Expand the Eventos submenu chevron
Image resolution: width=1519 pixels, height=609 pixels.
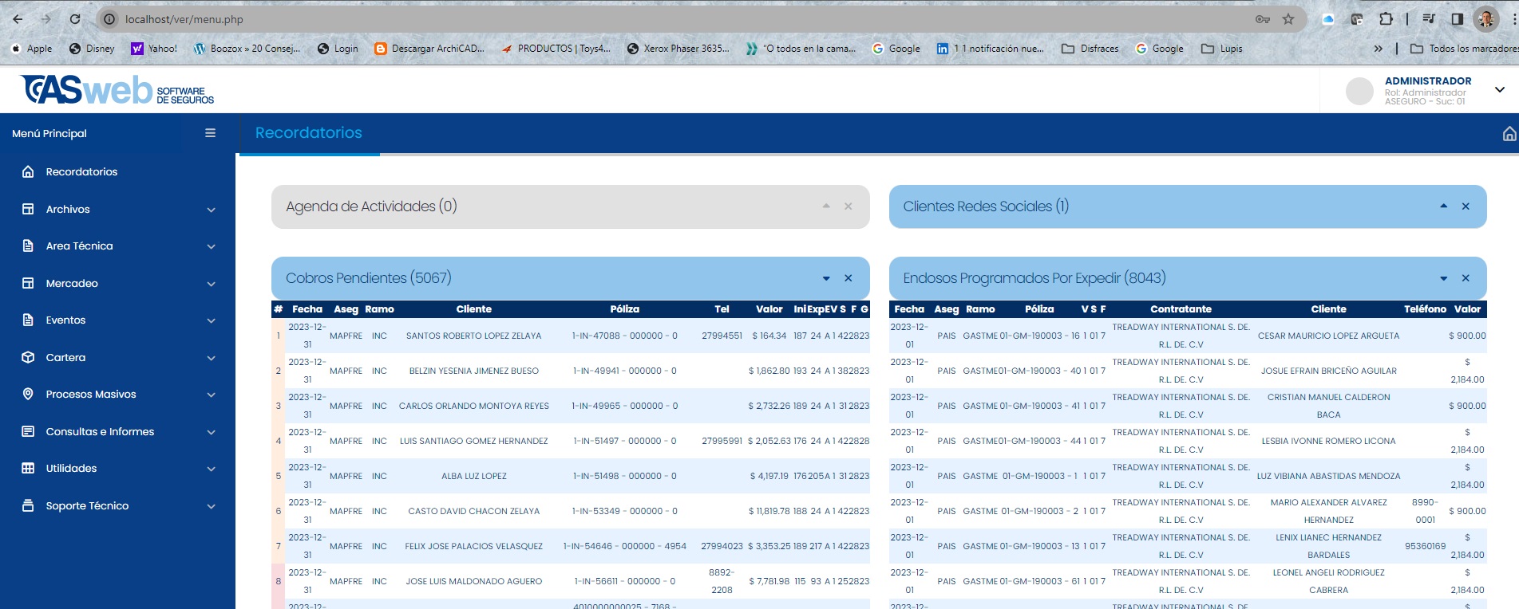(x=212, y=320)
